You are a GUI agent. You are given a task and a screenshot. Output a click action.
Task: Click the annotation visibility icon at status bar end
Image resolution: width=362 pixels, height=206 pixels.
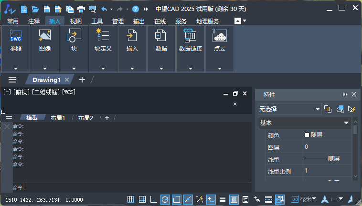(x=351, y=199)
